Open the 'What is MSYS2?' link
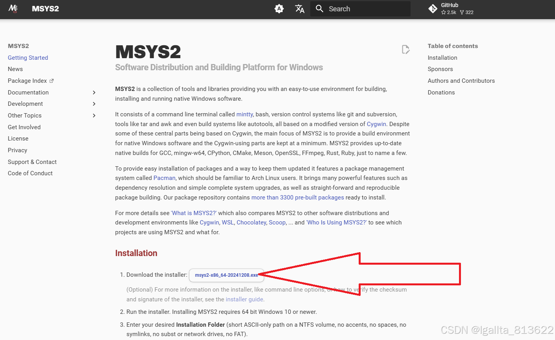Screen dimensions: 555x340 (x=194, y=213)
